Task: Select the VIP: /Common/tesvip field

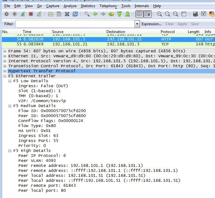Action: tap(42, 101)
